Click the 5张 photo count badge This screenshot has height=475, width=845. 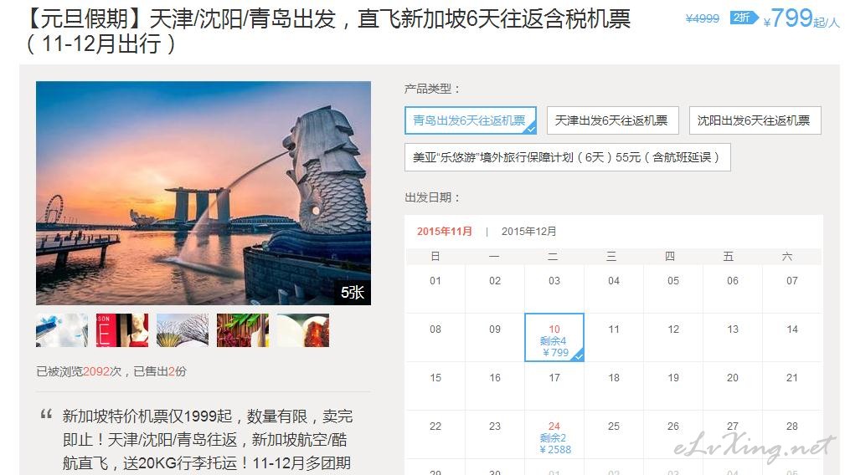353,293
